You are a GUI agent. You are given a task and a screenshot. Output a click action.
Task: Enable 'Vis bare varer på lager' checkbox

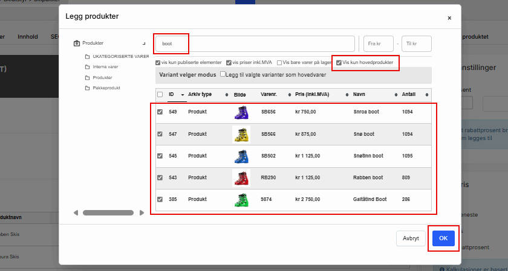click(x=279, y=63)
